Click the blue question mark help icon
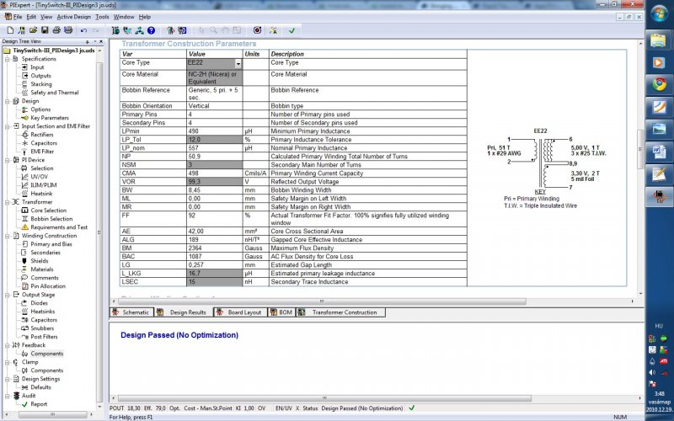Viewport: 674px width, 421px height. point(151,30)
